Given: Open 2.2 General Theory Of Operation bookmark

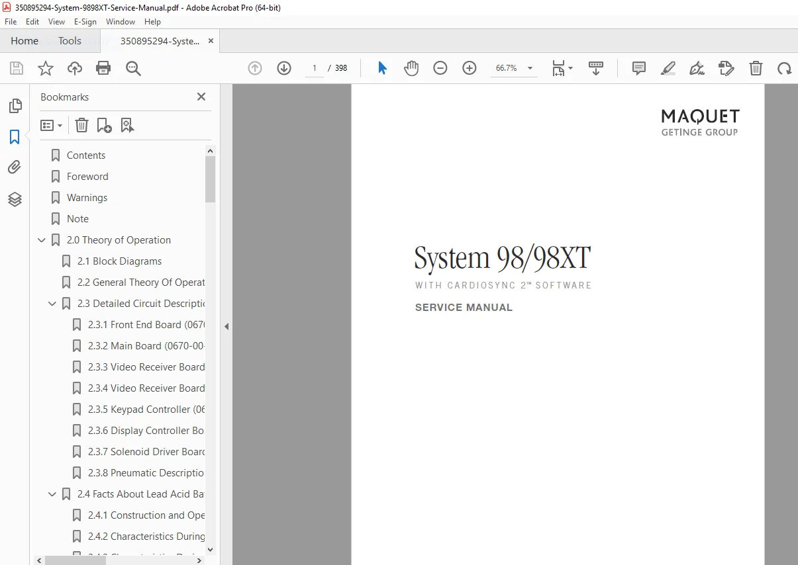Looking at the screenshot, I should tap(141, 282).
